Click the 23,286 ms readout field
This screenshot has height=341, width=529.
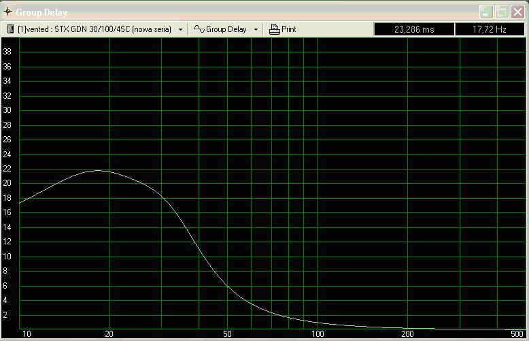(414, 29)
